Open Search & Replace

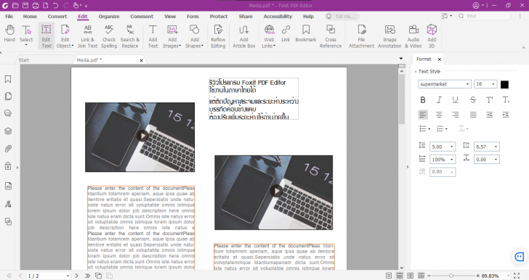click(130, 36)
